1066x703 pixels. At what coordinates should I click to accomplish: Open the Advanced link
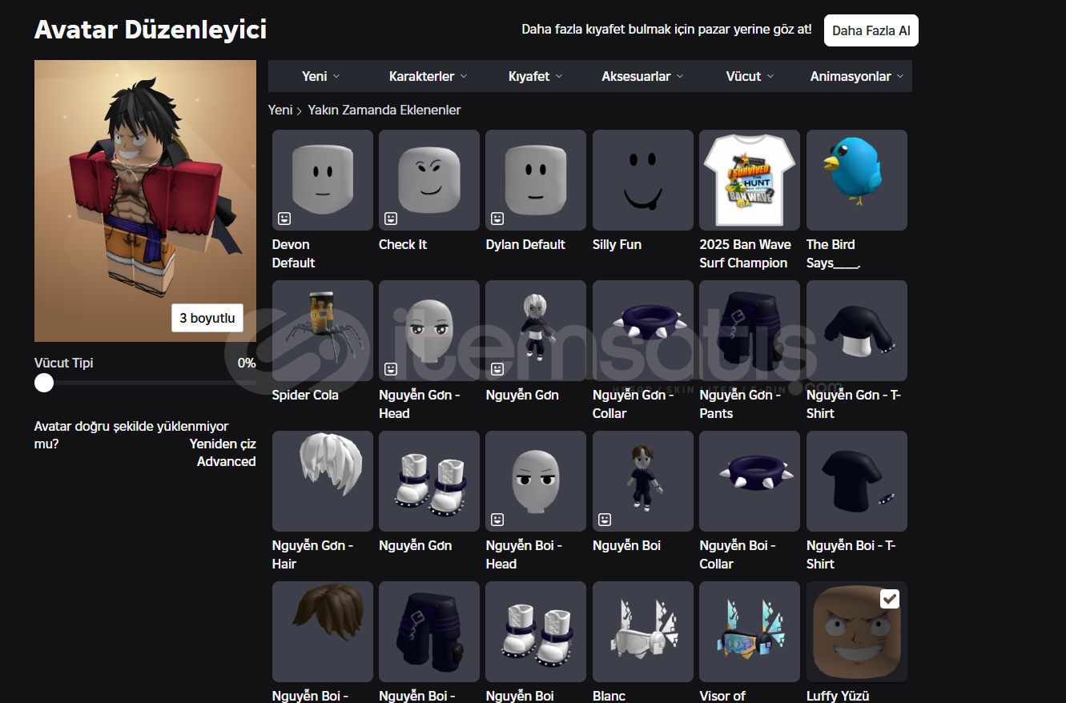point(227,461)
